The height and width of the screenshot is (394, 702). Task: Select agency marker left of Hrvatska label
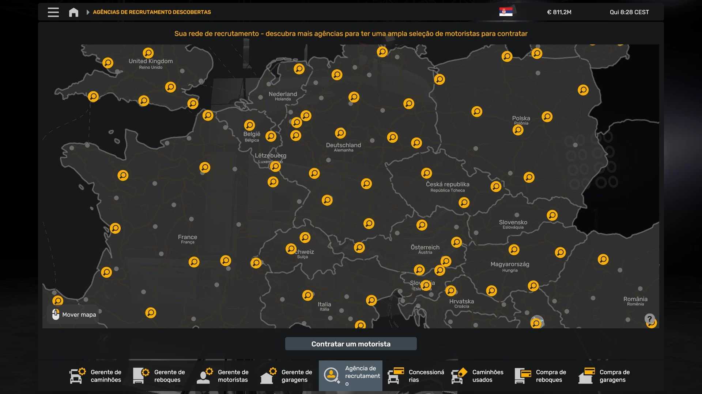point(450,291)
